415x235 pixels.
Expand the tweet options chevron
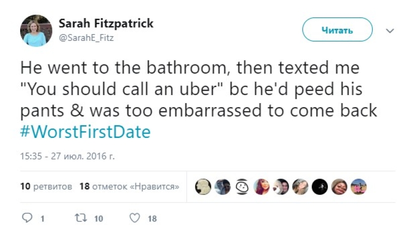pos(390,31)
